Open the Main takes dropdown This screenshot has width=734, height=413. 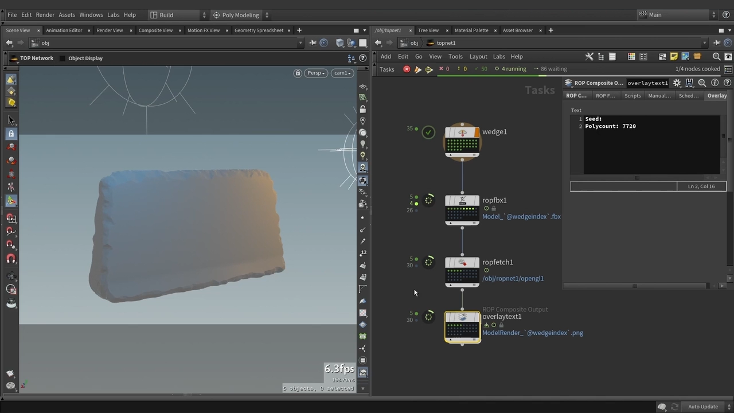[x=677, y=15]
